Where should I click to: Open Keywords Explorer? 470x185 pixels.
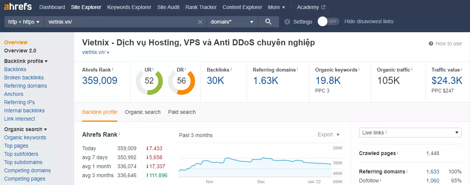pyautogui.click(x=129, y=7)
